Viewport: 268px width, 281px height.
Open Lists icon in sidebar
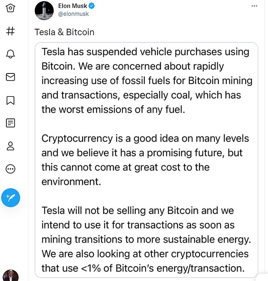[x=10, y=123]
